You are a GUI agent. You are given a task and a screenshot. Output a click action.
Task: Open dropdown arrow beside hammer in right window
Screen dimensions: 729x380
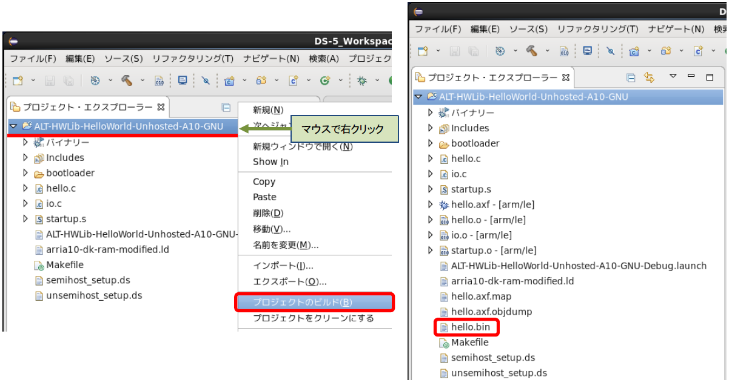547,51
